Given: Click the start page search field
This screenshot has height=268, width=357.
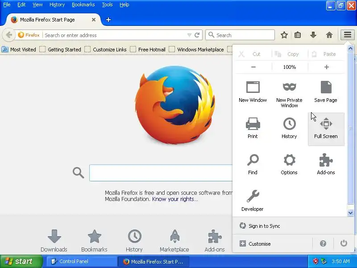Looking at the screenshot, I should [x=161, y=173].
